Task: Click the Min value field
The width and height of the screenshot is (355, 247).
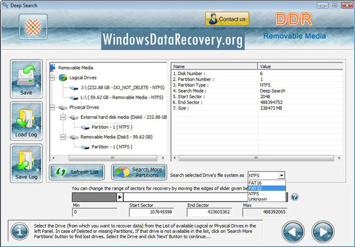Action: [95, 212]
